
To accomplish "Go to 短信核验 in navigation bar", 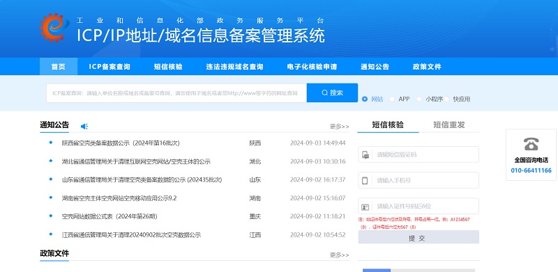I will coord(168,66).
